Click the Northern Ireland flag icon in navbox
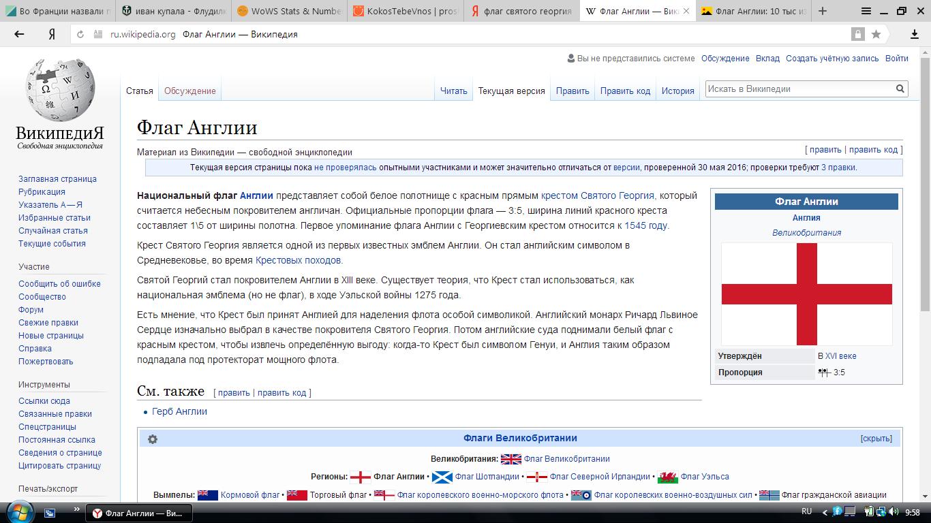Viewport: 931px width, 523px height. pyautogui.click(x=537, y=477)
